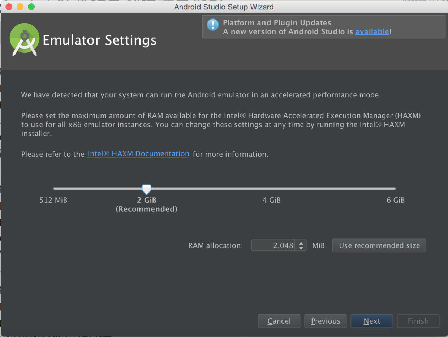Open the 'available' update link
The image size is (448, 337).
[372, 32]
